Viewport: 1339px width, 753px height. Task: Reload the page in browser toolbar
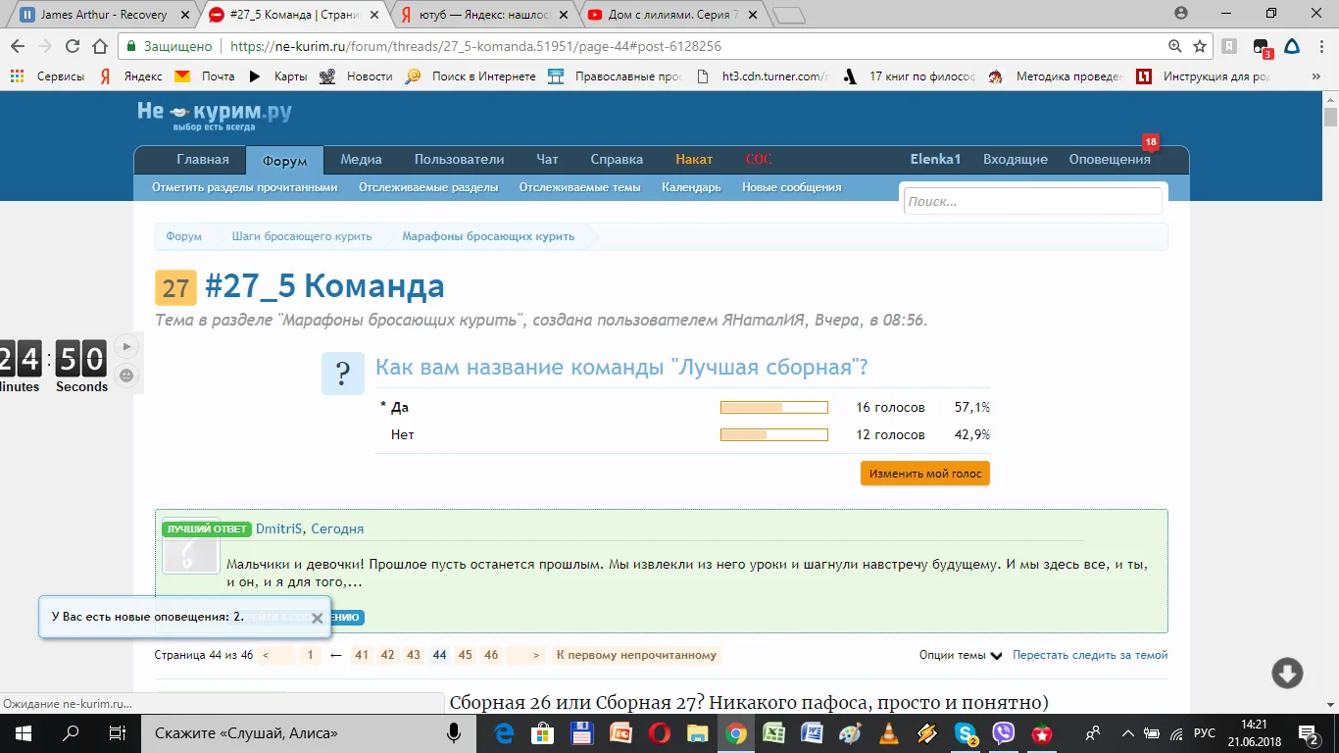click(x=73, y=46)
